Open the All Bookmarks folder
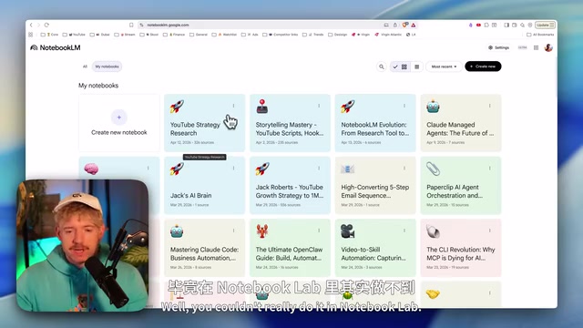 point(540,35)
